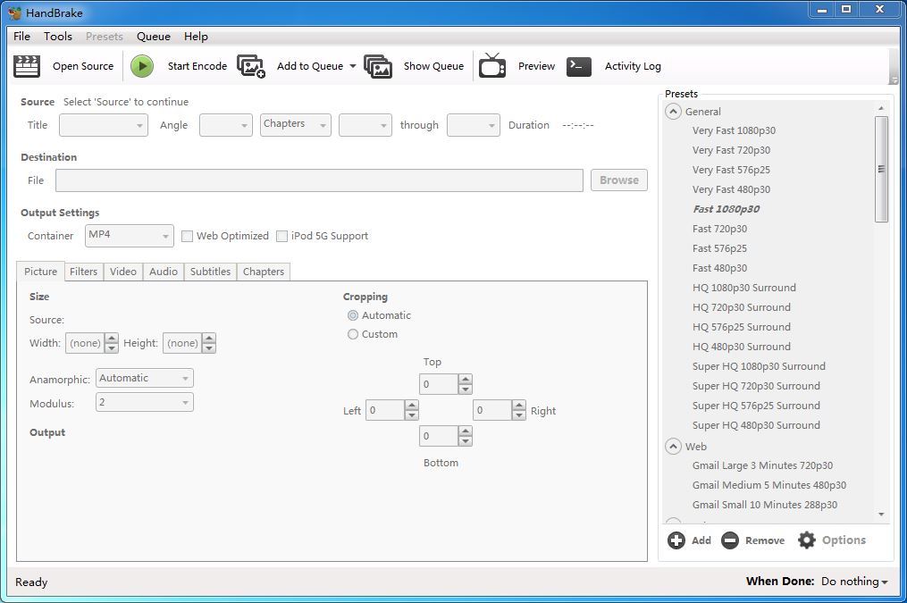Open the Help menu
Screen dimensions: 907x603
196,36
